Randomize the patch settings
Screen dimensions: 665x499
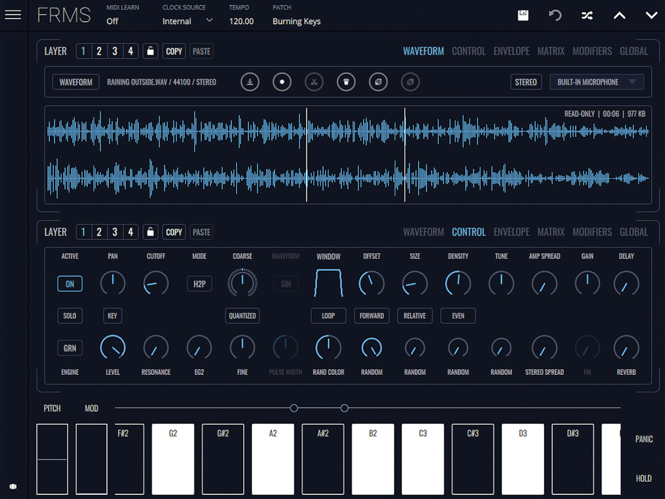pyautogui.click(x=587, y=16)
